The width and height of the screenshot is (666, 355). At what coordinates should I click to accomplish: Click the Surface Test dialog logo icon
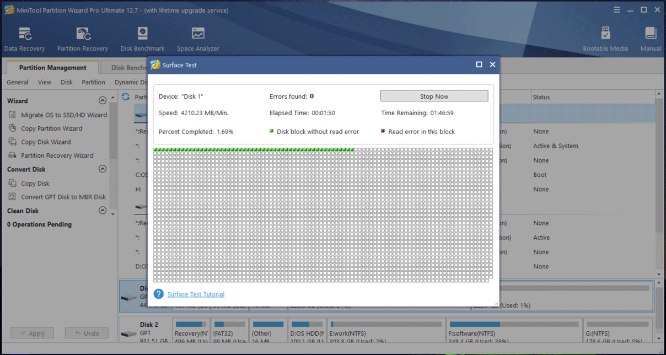(x=155, y=64)
